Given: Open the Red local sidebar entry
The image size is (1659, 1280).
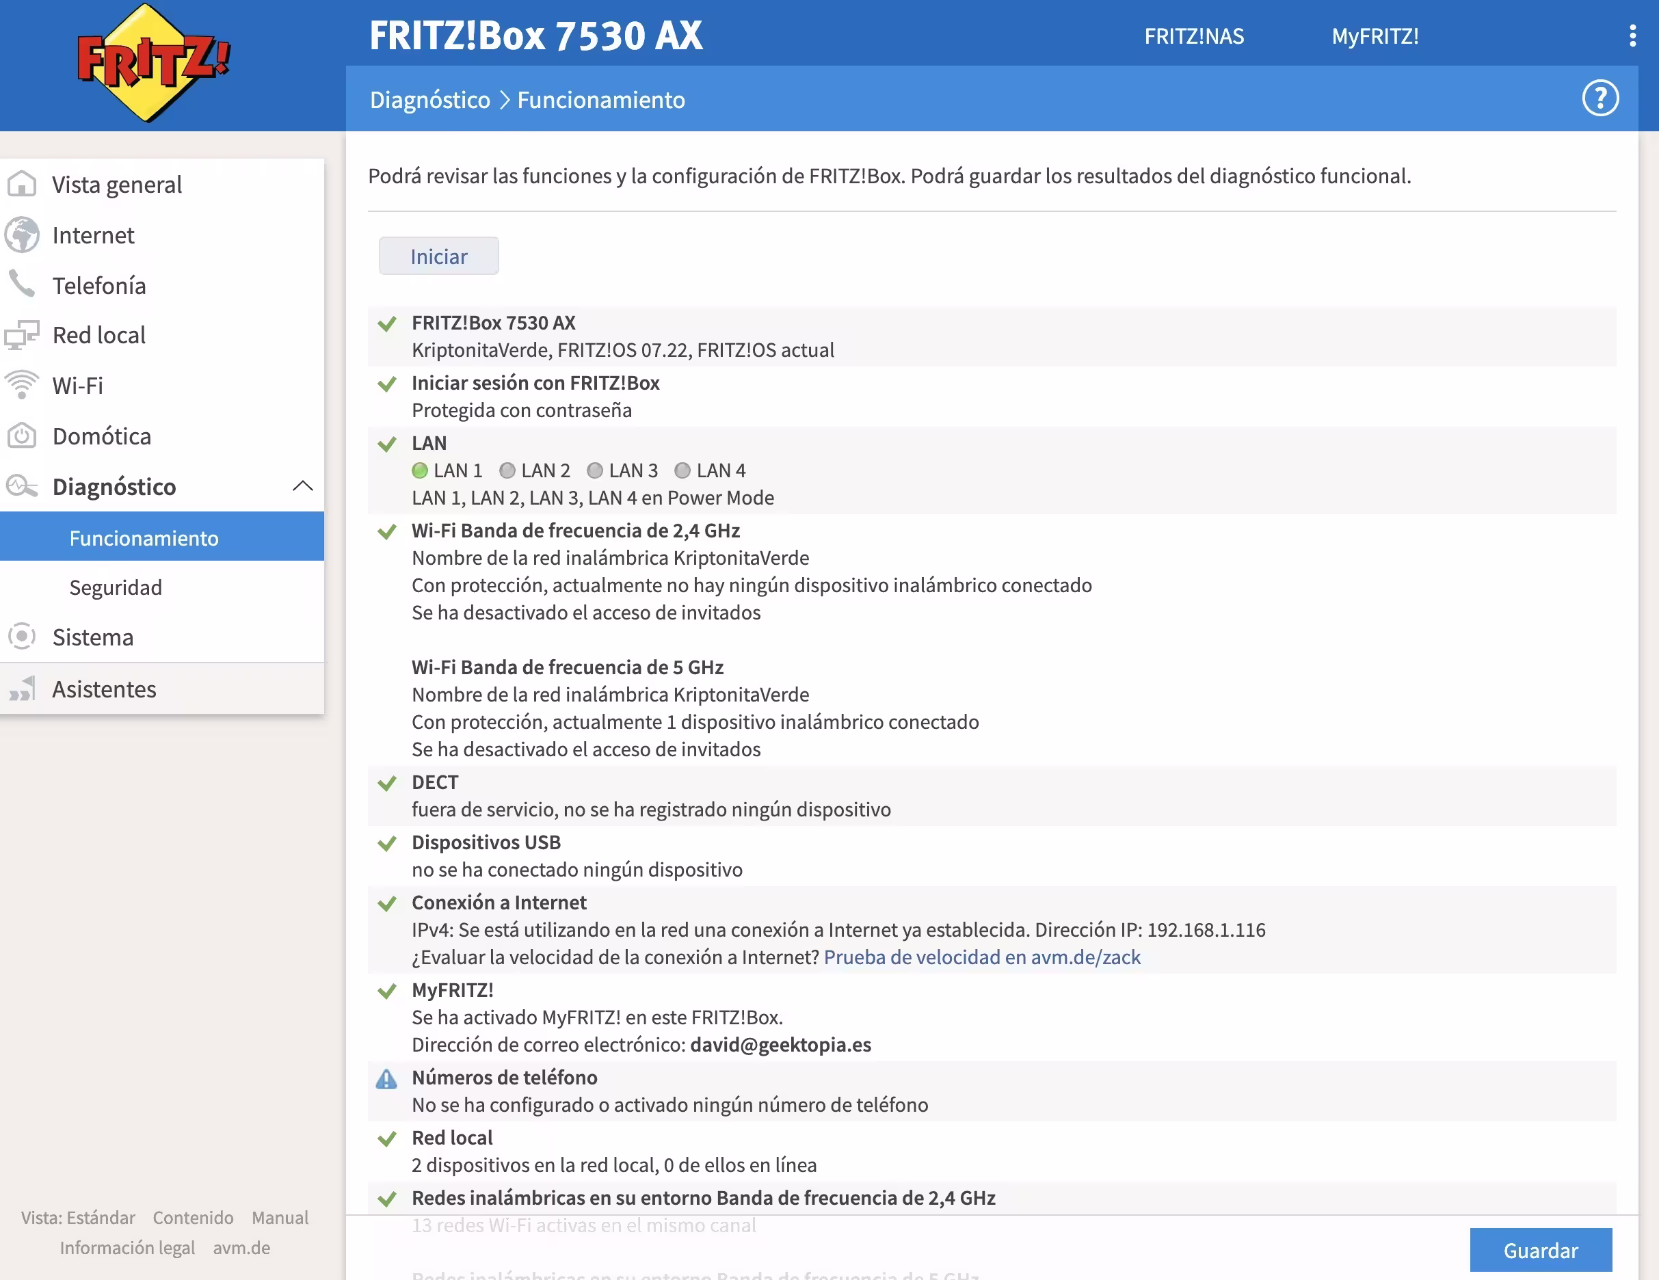Looking at the screenshot, I should tap(162, 335).
